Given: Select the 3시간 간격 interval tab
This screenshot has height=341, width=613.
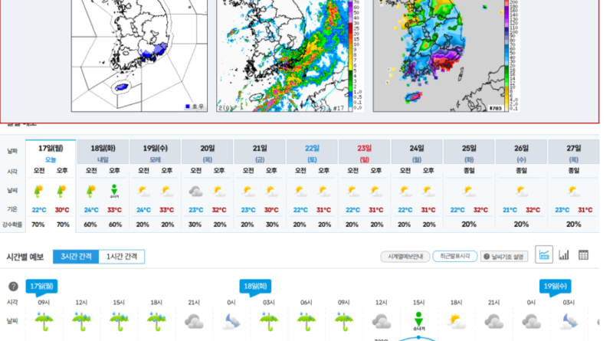Looking at the screenshot, I should (x=76, y=257).
